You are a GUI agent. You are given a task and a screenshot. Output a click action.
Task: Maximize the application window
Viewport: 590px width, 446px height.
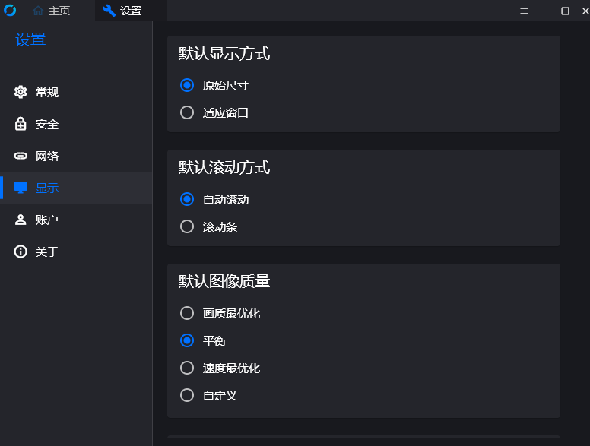click(x=565, y=11)
